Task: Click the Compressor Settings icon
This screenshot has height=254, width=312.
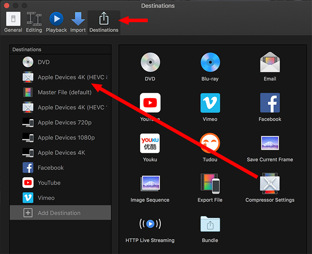Action: (x=270, y=183)
